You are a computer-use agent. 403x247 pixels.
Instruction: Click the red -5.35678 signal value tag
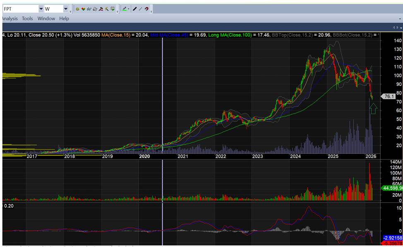[393, 243]
